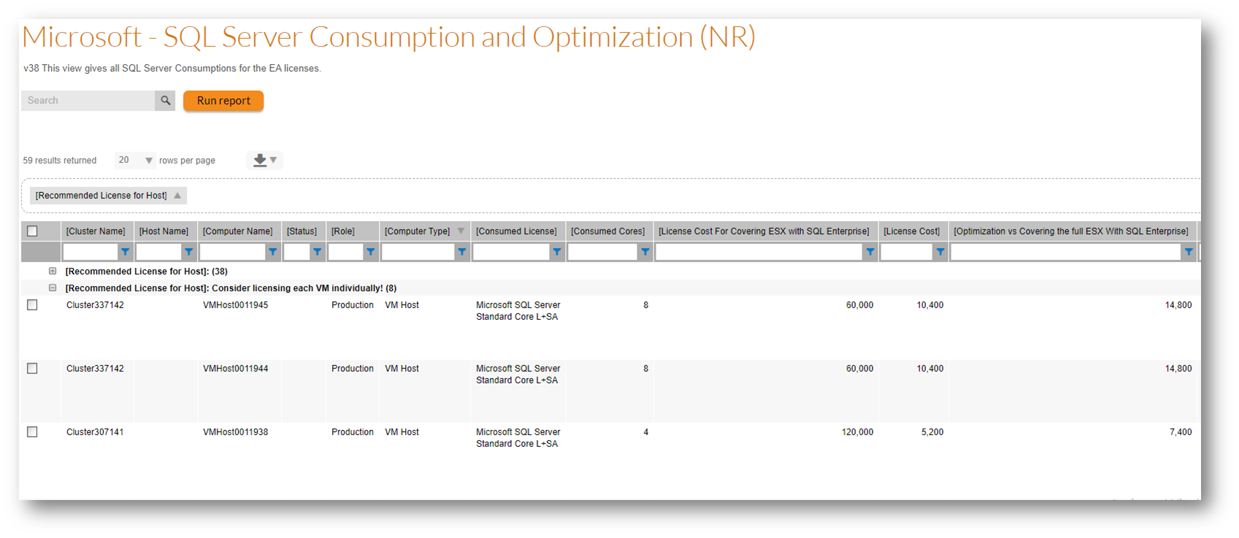
Task: Check the row for VMHost0011938
Action: tap(32, 432)
